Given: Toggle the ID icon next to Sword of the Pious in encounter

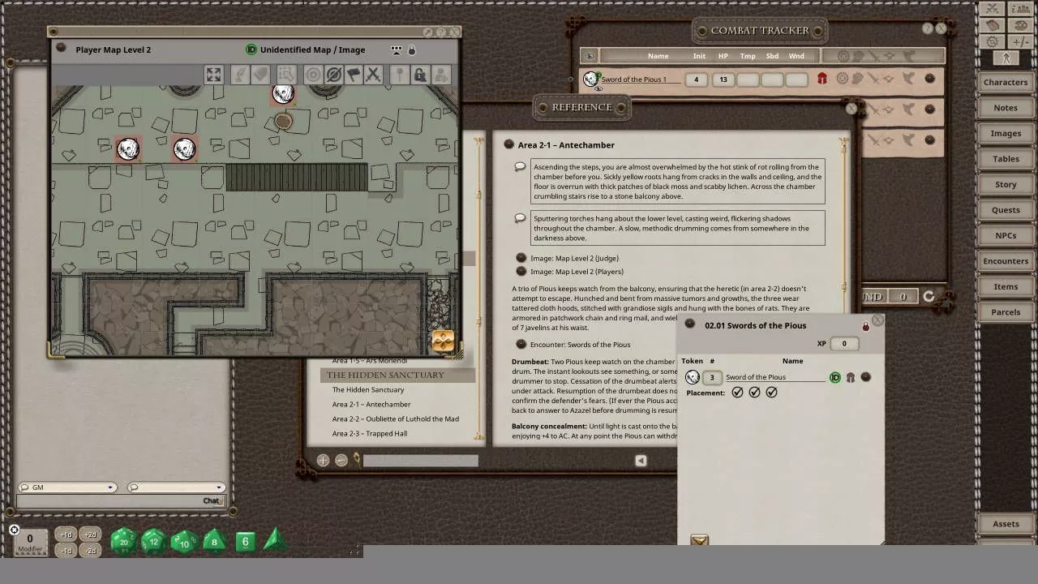Looking at the screenshot, I should pyautogui.click(x=835, y=377).
